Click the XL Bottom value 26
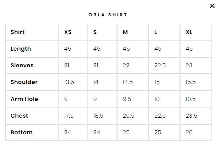 (x=189, y=133)
